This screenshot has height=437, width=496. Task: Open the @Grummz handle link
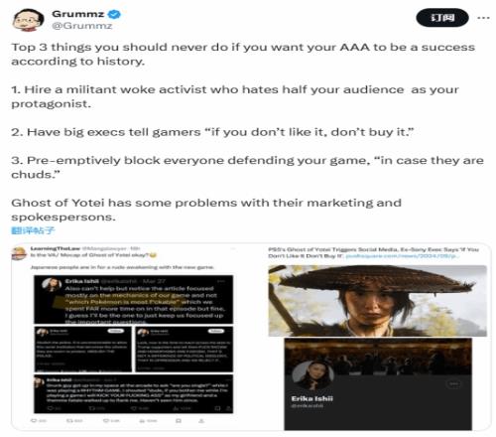82,26
